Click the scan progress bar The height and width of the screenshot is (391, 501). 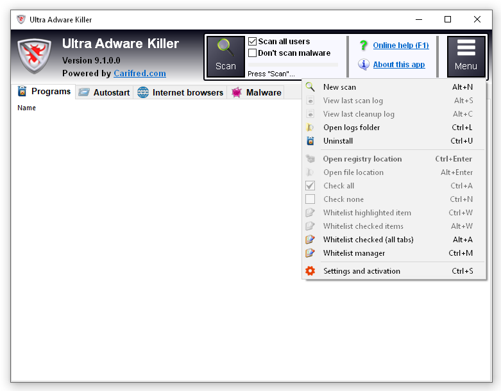point(293,65)
